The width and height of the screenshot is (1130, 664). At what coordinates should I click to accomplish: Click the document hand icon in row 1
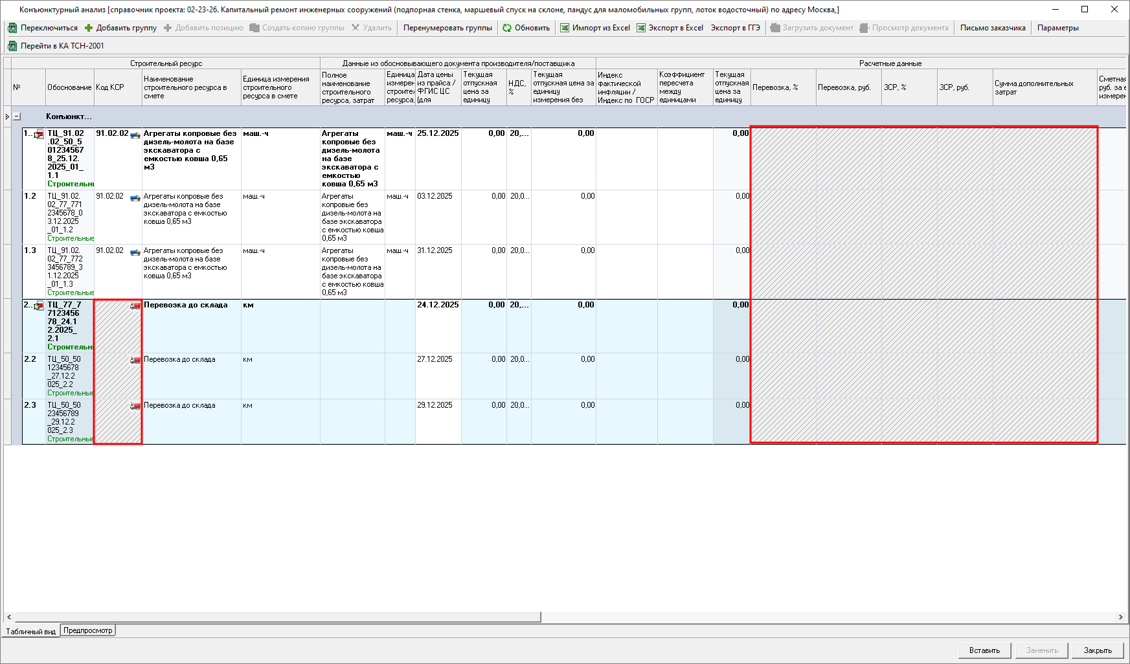(x=39, y=135)
